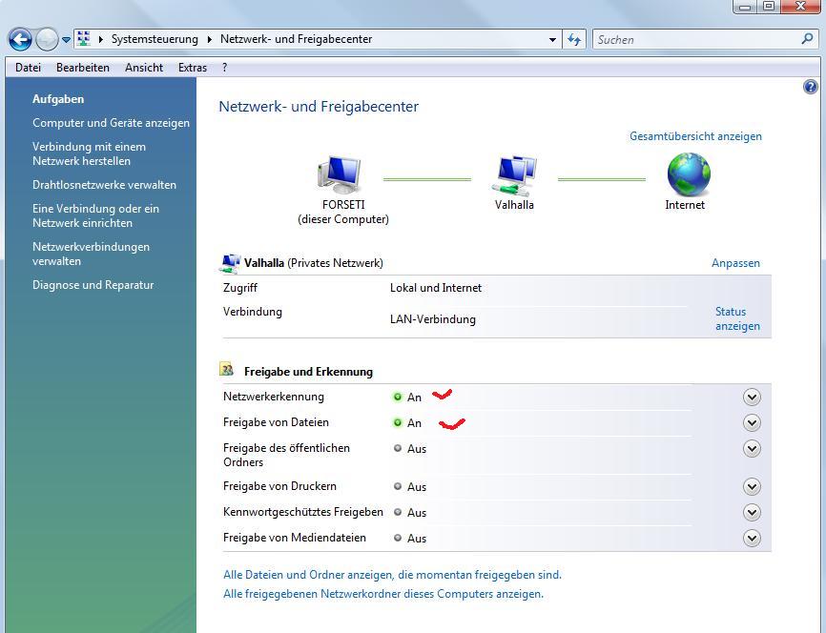Image resolution: width=826 pixels, height=633 pixels.
Task: Click grey status dot for Freigabe des öffentlichen Ordners
Action: [398, 448]
